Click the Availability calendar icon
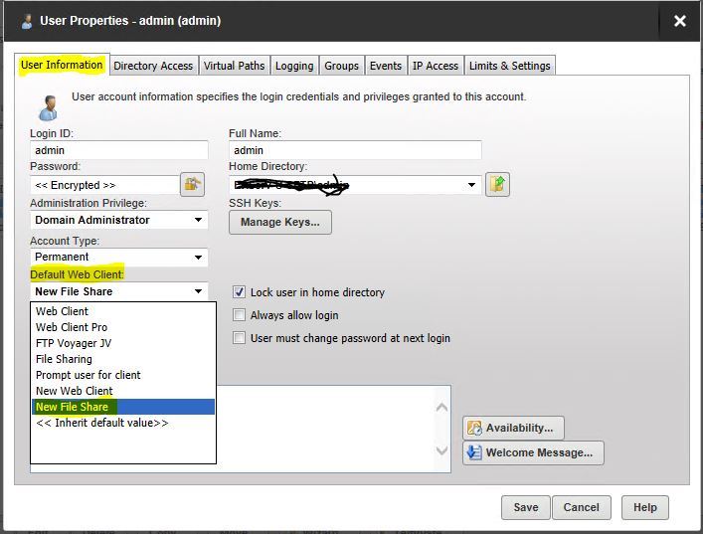Image resolution: width=703 pixels, height=534 pixels. coord(474,428)
